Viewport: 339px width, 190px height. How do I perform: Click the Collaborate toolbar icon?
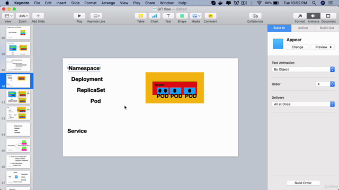(x=255, y=16)
